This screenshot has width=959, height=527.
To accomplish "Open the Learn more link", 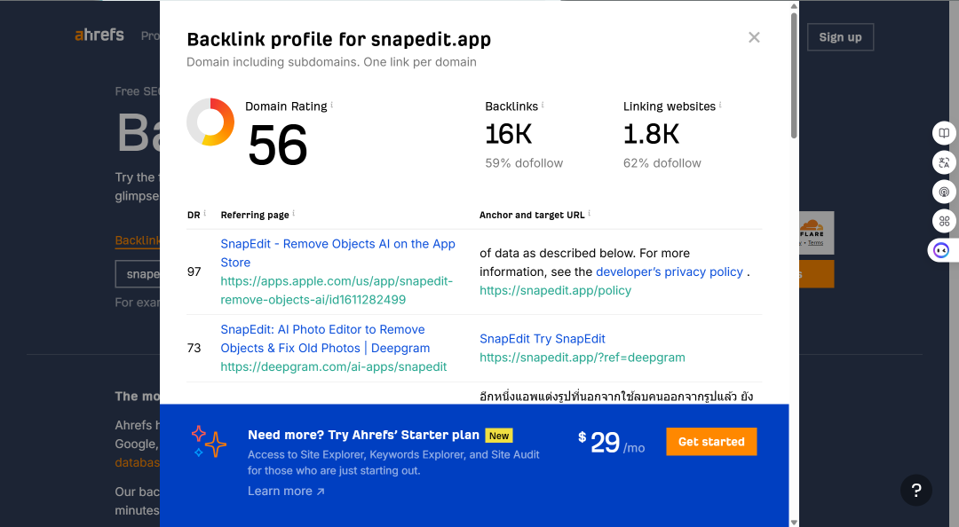I will tap(286, 491).
